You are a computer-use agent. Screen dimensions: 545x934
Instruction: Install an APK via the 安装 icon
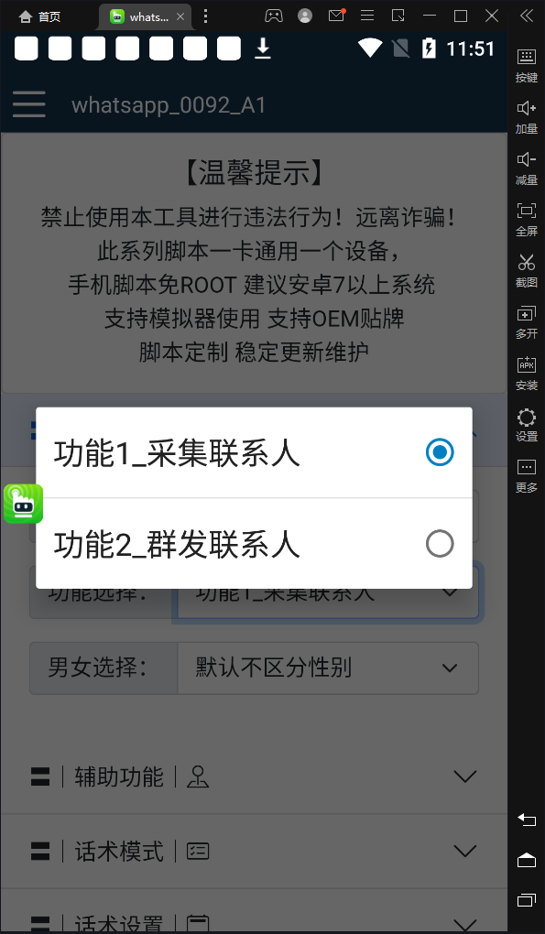point(527,373)
